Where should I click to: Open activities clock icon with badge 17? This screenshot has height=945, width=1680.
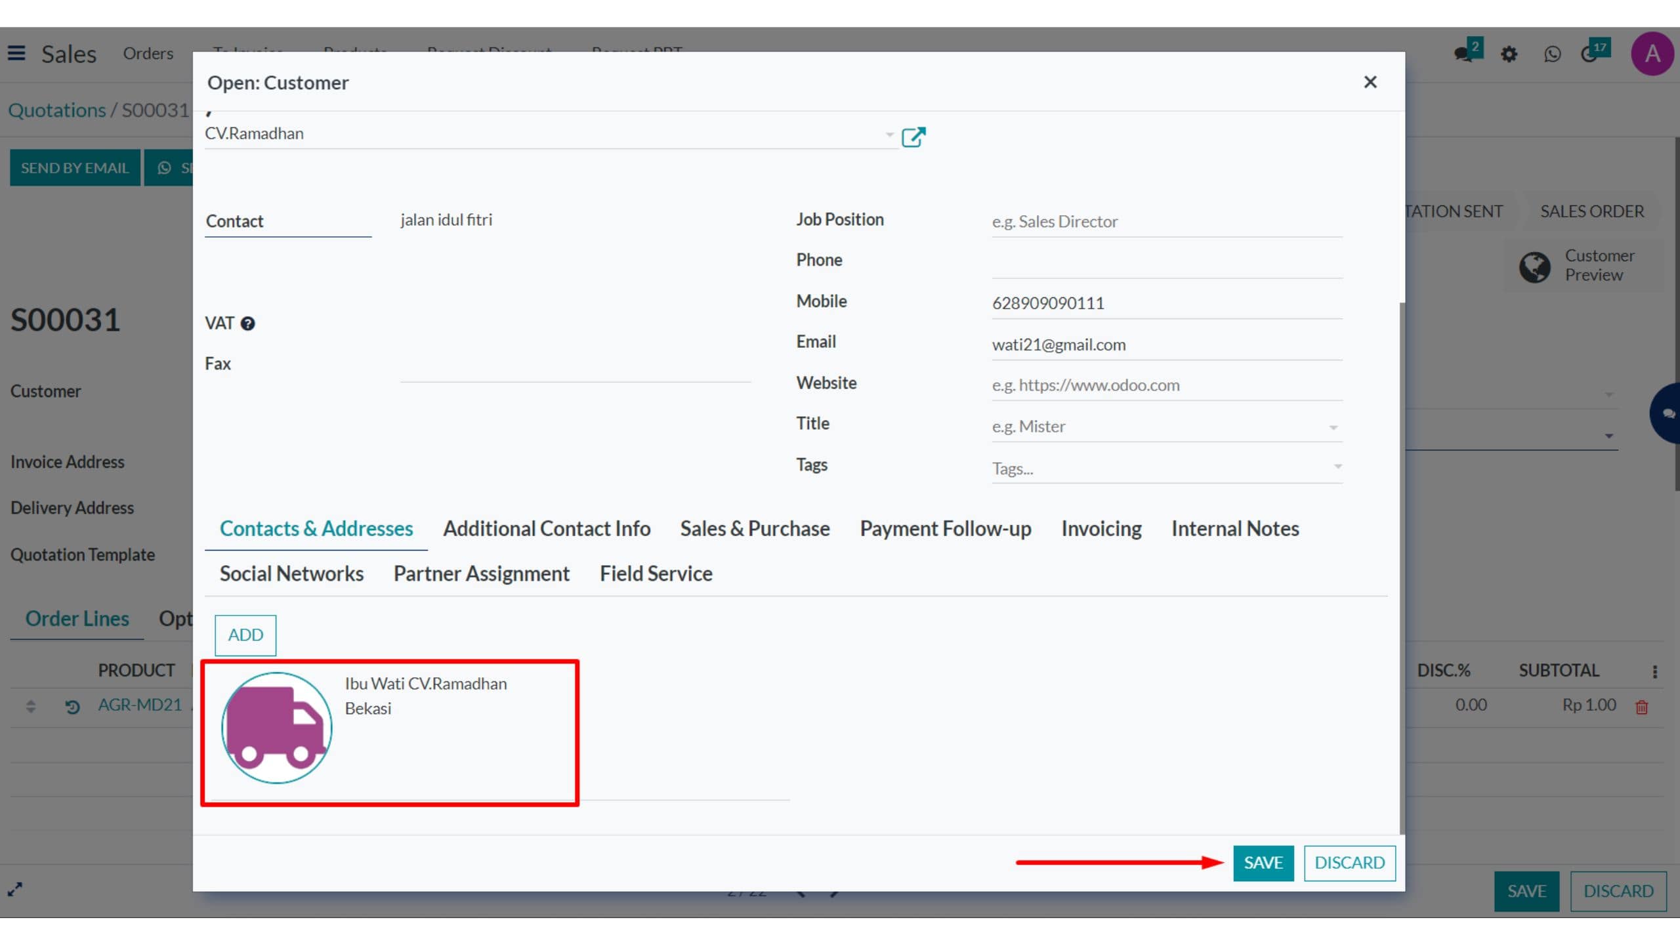coord(1595,51)
